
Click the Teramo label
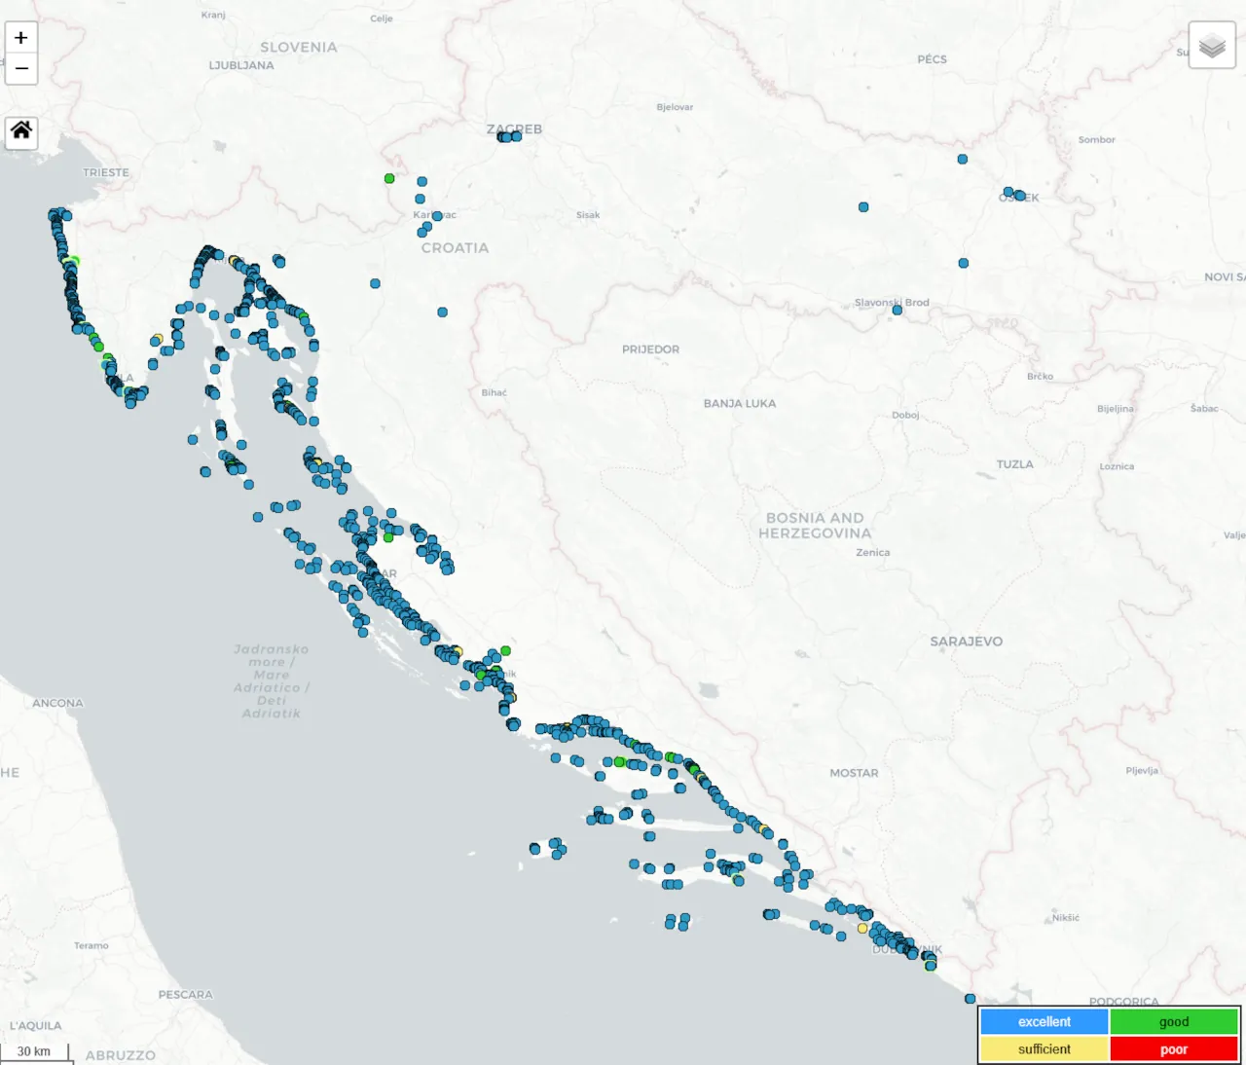point(92,945)
